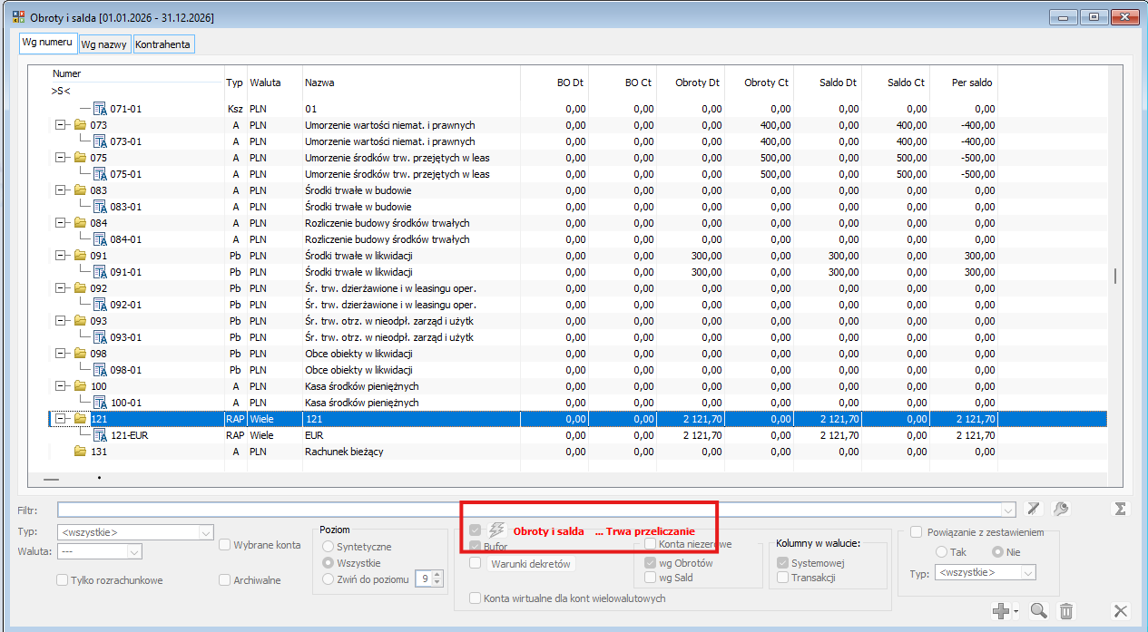
Task: Click the lightning recalculate icon
Action: click(x=496, y=530)
